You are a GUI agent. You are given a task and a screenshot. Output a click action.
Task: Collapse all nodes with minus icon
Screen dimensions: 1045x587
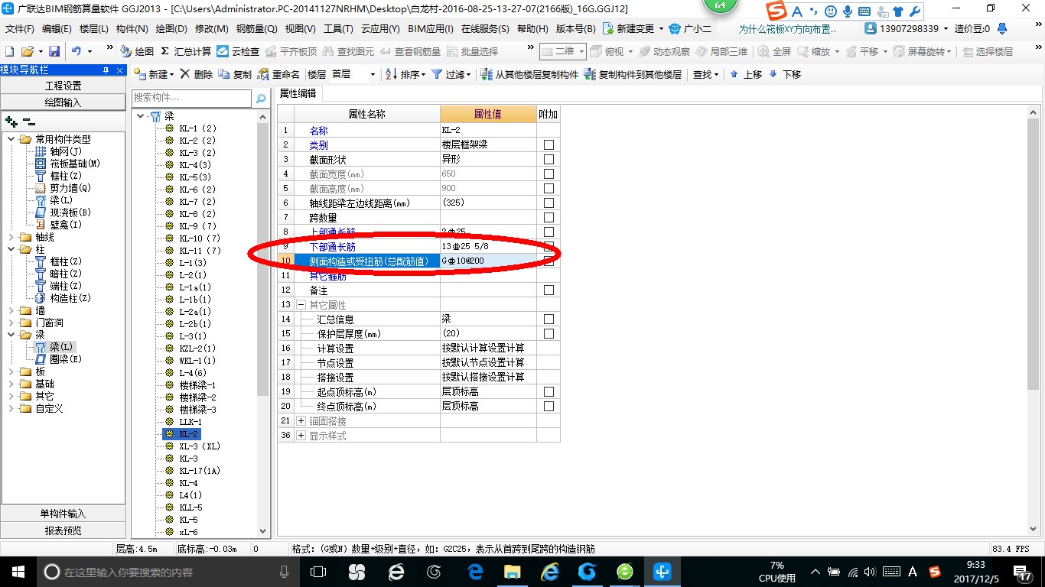point(29,122)
